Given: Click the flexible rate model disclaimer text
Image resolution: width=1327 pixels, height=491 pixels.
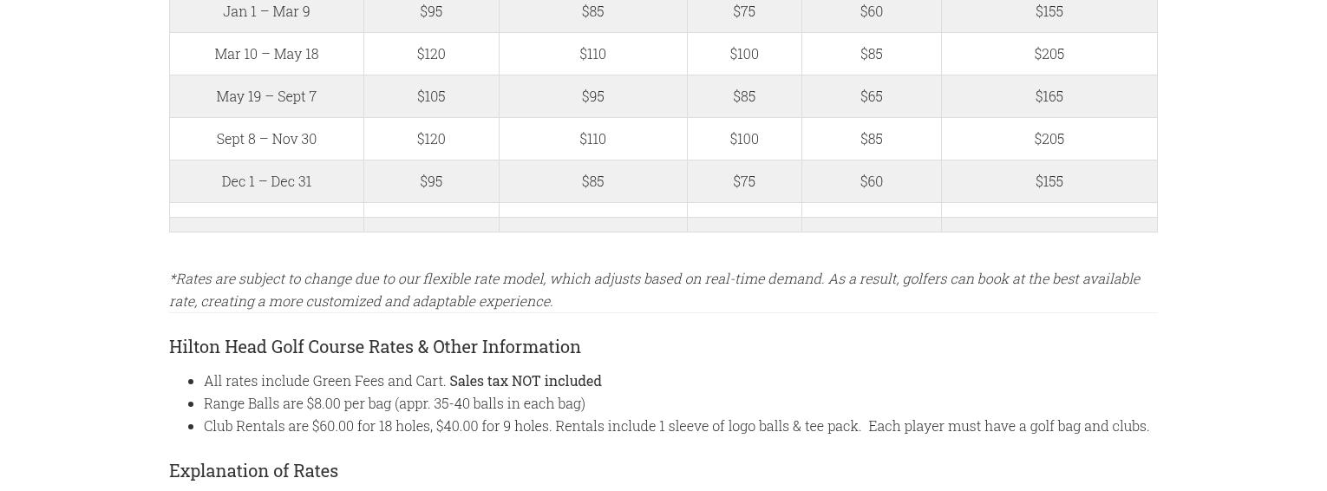Looking at the screenshot, I should [655, 290].
